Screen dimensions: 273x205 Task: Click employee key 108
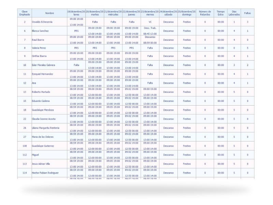tap(25, 146)
